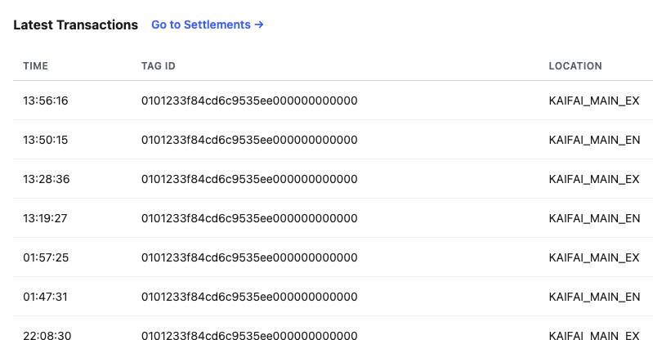This screenshot has width=653, height=340.
Task: Click the arrow icon beside Go to Settlements
Action: point(259,25)
